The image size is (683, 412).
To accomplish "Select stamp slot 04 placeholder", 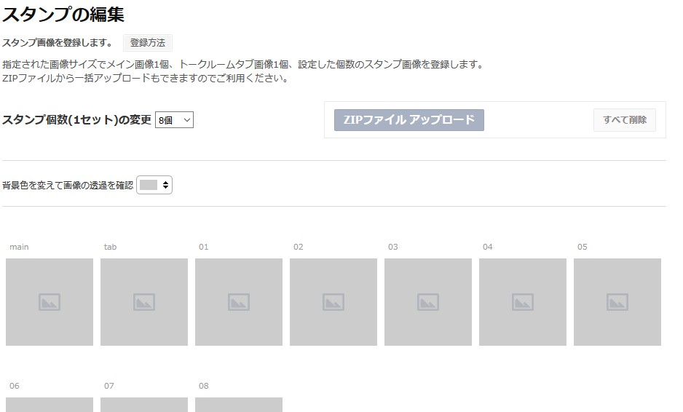I will (x=523, y=302).
